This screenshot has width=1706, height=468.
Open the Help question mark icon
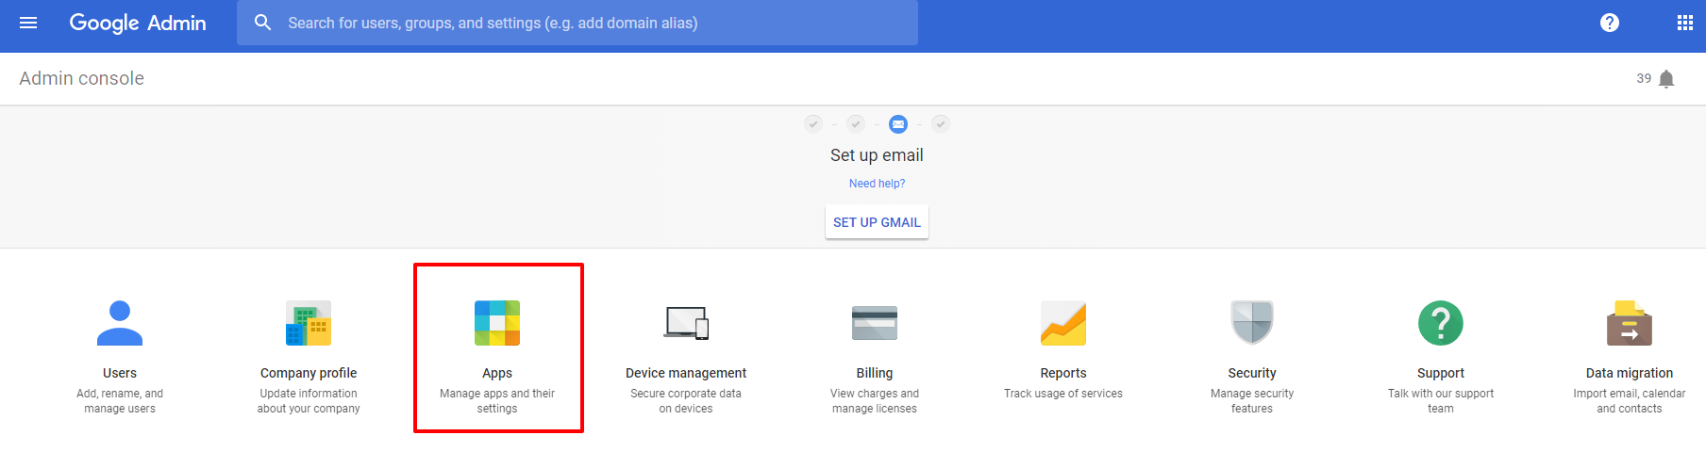click(1610, 23)
